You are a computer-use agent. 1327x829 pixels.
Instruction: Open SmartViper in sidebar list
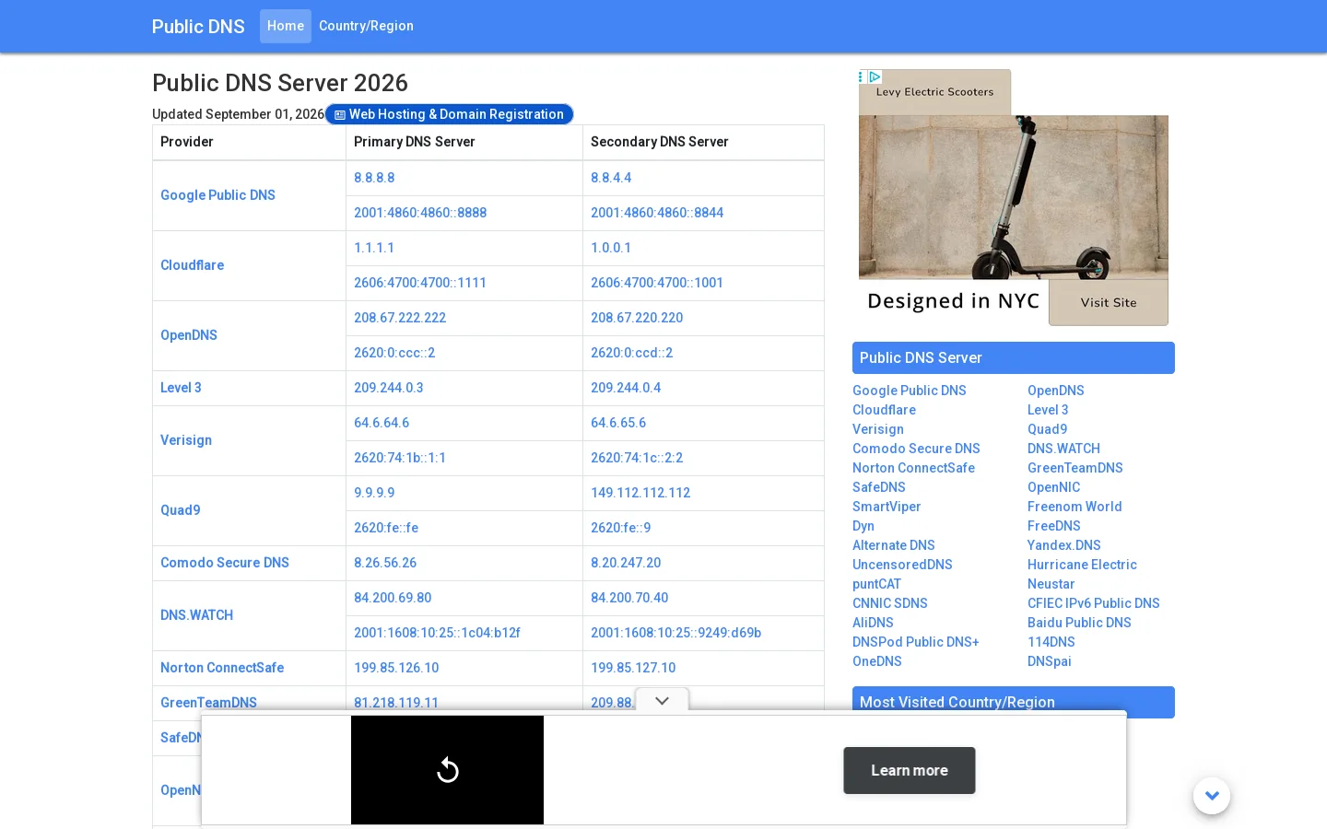887,507
